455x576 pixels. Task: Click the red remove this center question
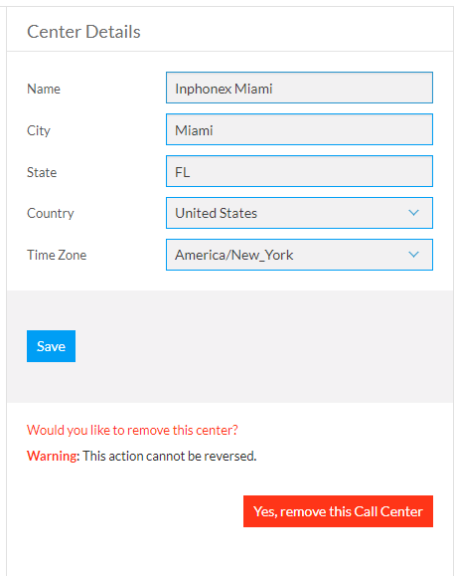point(132,430)
